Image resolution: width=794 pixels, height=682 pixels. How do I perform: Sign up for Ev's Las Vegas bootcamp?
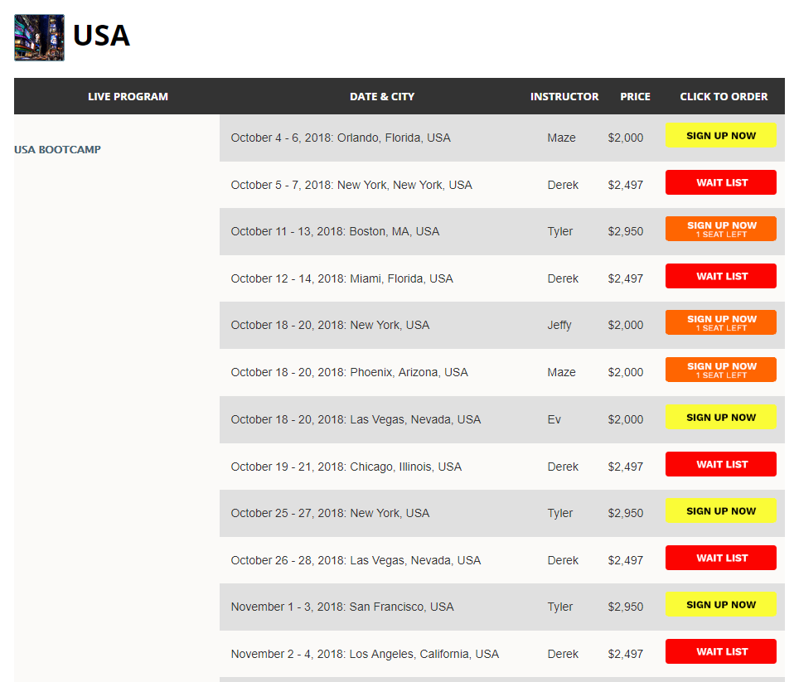tap(720, 417)
